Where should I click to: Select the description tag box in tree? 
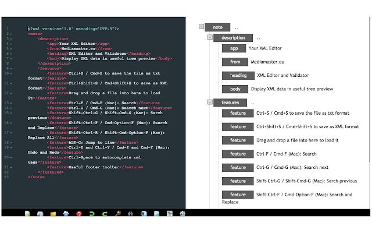[233, 37]
